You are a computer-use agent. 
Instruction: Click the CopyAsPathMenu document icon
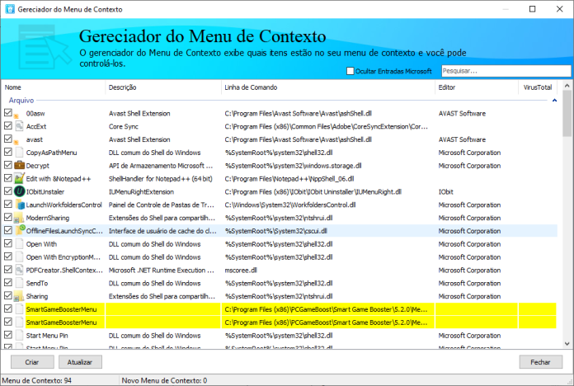(20, 153)
